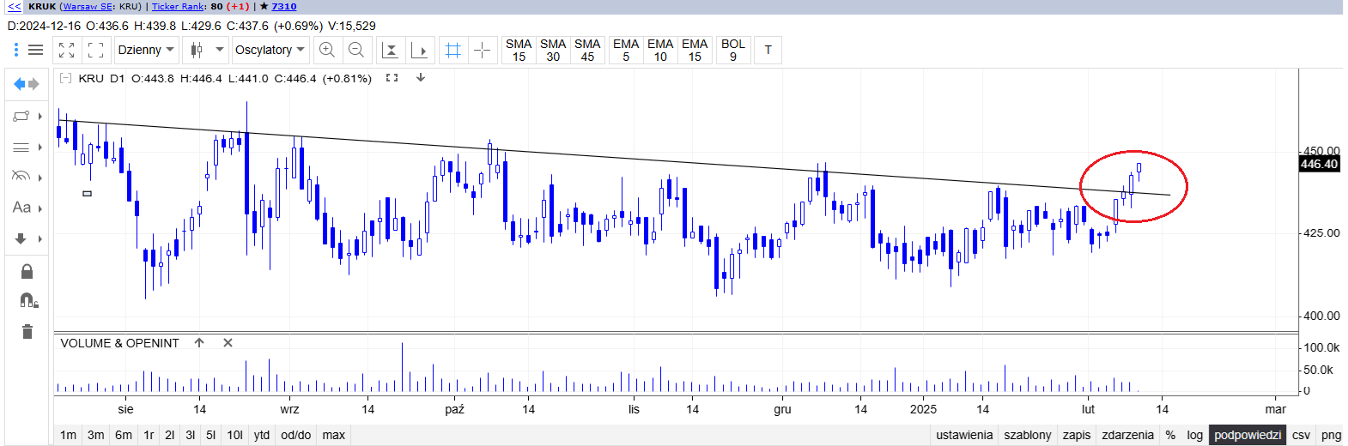
Task: Click the trash icon to delete drawings
Action: 27,332
